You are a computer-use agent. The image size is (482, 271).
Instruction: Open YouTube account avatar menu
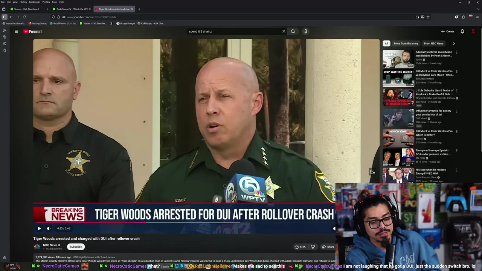coord(473,32)
